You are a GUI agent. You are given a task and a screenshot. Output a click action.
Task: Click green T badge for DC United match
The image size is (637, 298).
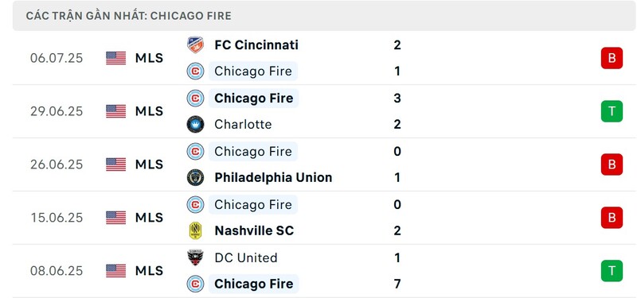tap(612, 271)
